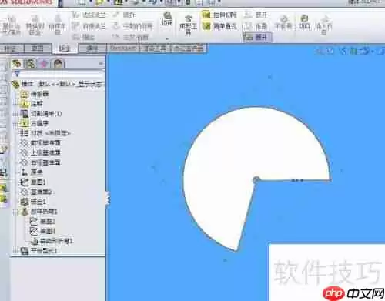Viewport: 385px width, 301px height.
Task: Select Sketch2 (草图2) under Lofted Bend1
Action: pyautogui.click(x=42, y=221)
